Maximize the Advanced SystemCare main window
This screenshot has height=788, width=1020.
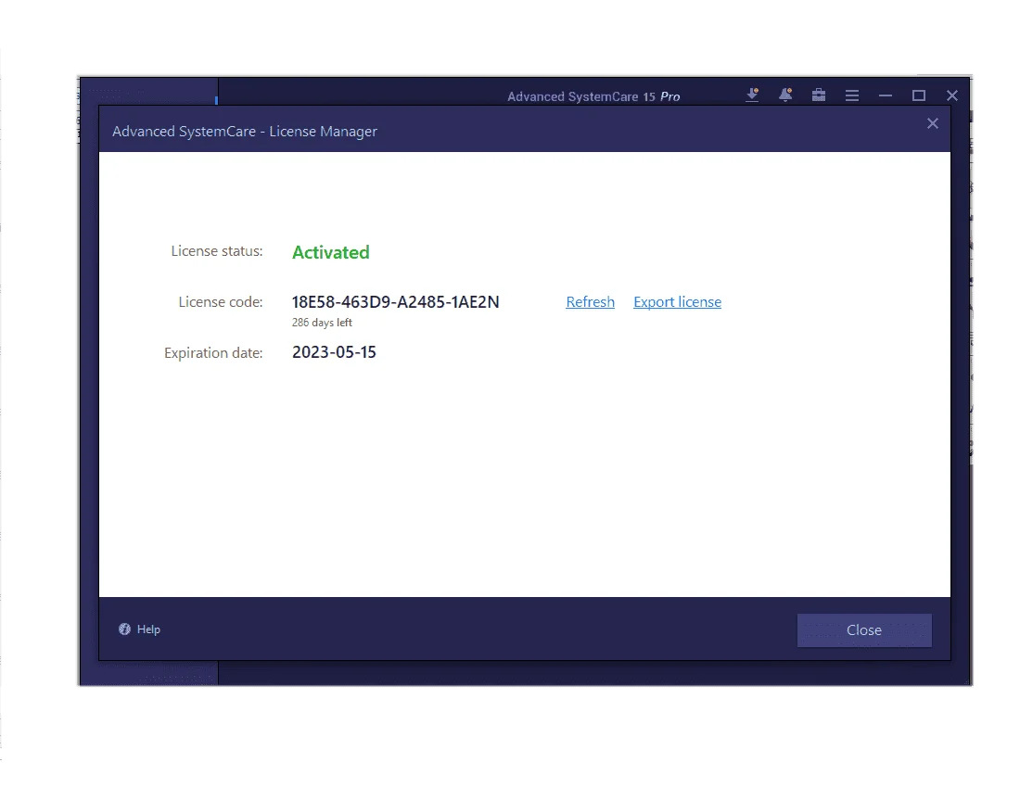[919, 95]
